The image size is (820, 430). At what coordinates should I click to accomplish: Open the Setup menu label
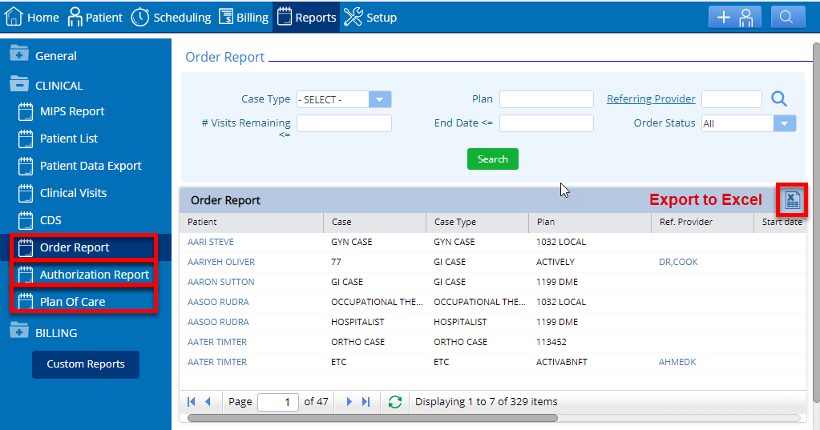coord(382,18)
